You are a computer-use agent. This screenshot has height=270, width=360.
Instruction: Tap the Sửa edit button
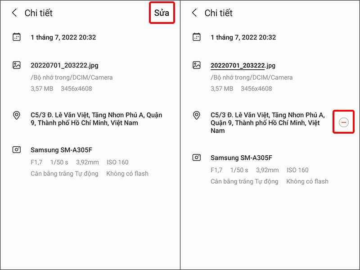[x=162, y=13]
